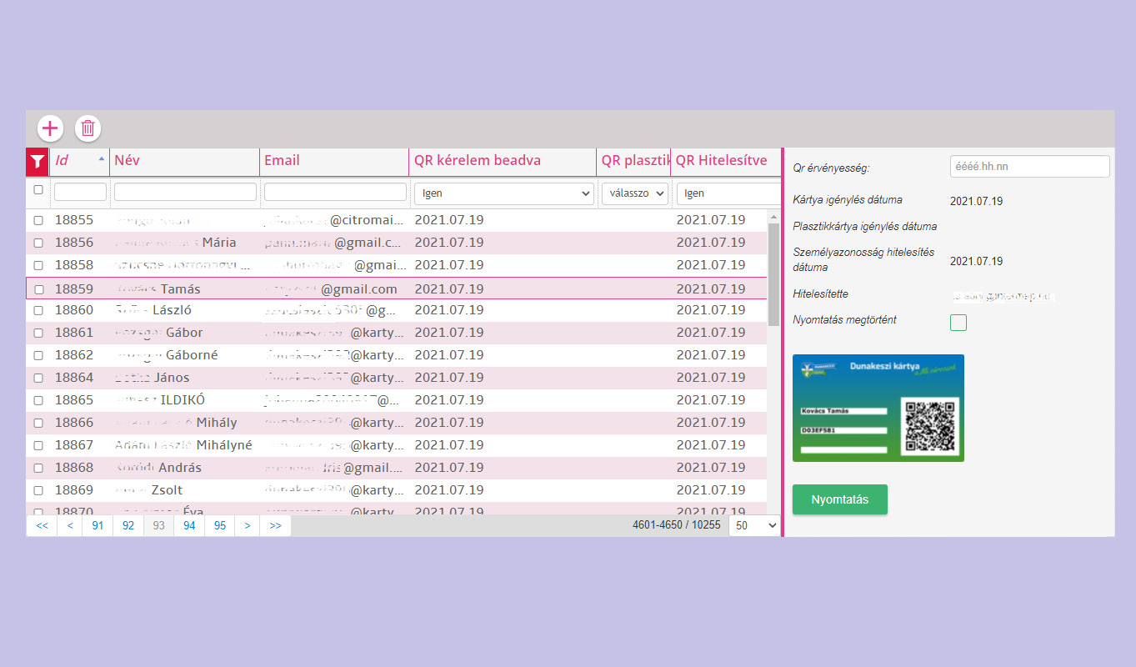Open the QR plasztik válasszon dropdown

tap(635, 193)
